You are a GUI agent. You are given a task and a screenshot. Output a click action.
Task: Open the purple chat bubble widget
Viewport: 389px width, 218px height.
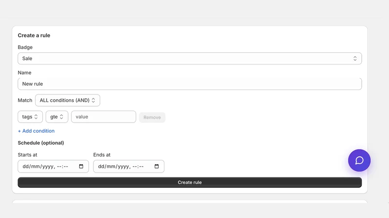point(359,160)
